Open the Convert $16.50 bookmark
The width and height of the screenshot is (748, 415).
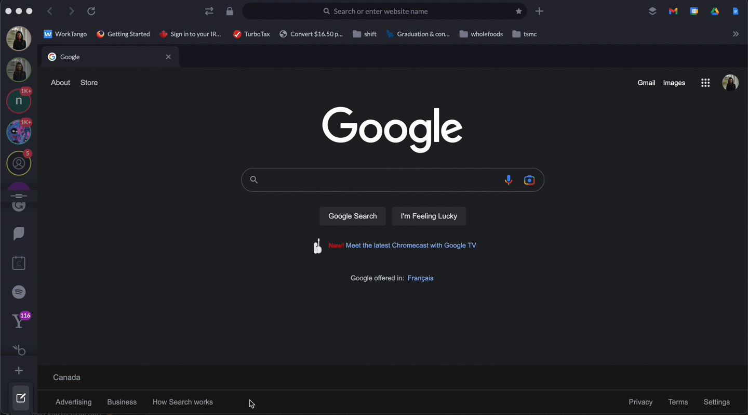point(311,34)
